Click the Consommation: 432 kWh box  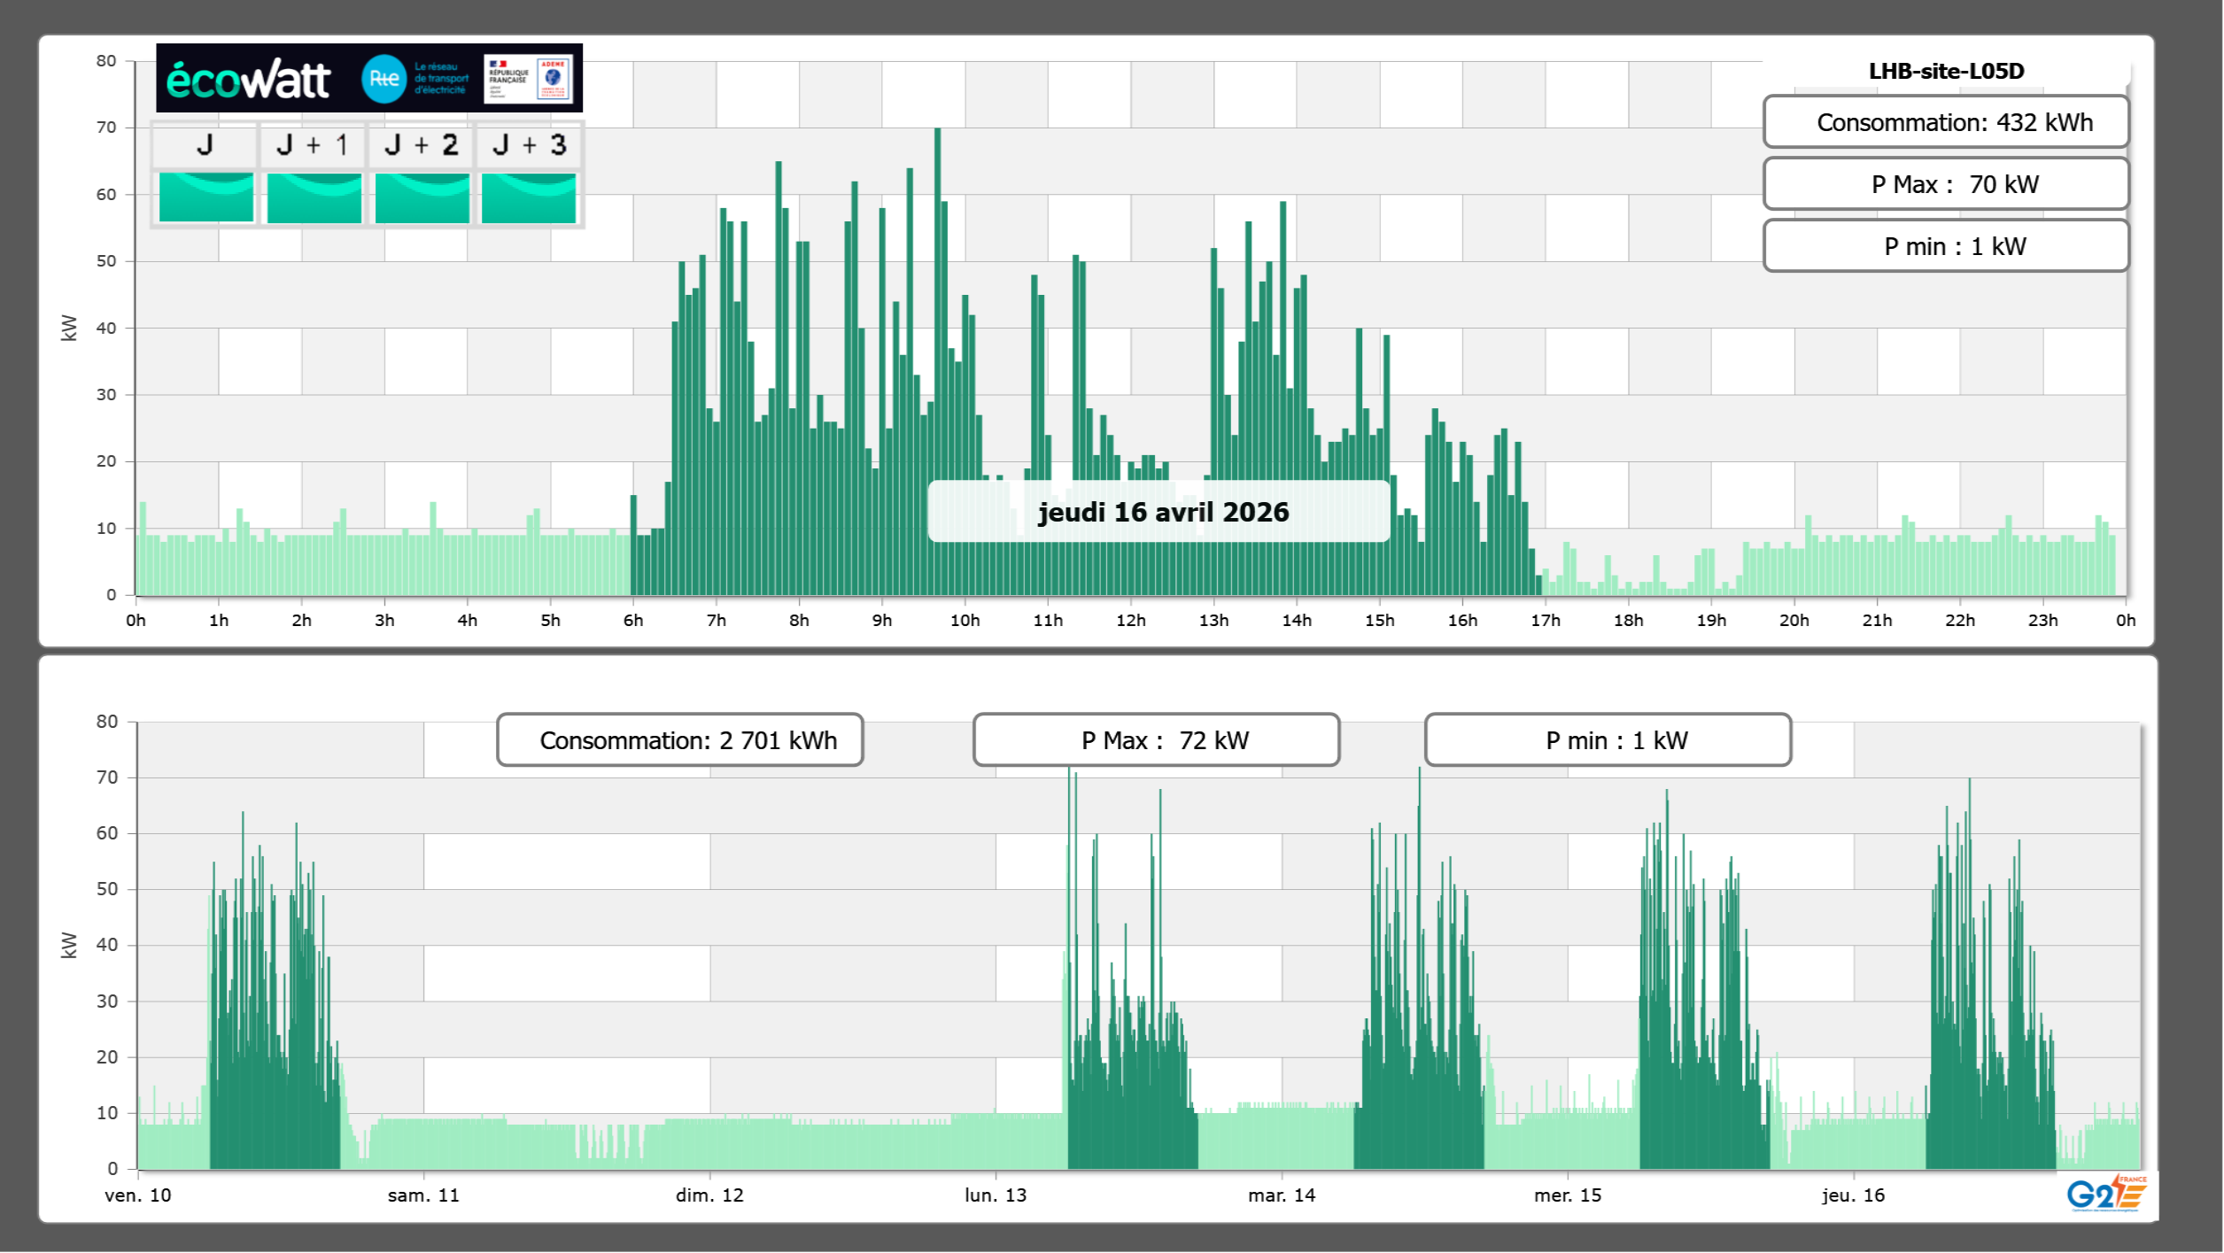1946,122
